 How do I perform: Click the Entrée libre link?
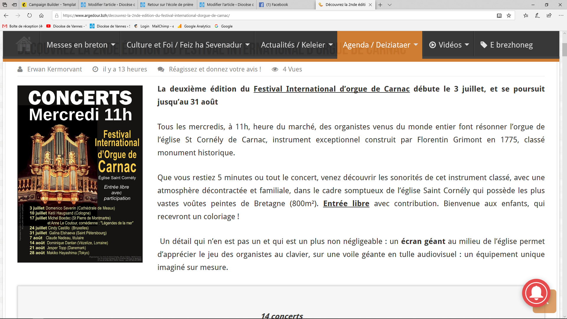coord(346,204)
